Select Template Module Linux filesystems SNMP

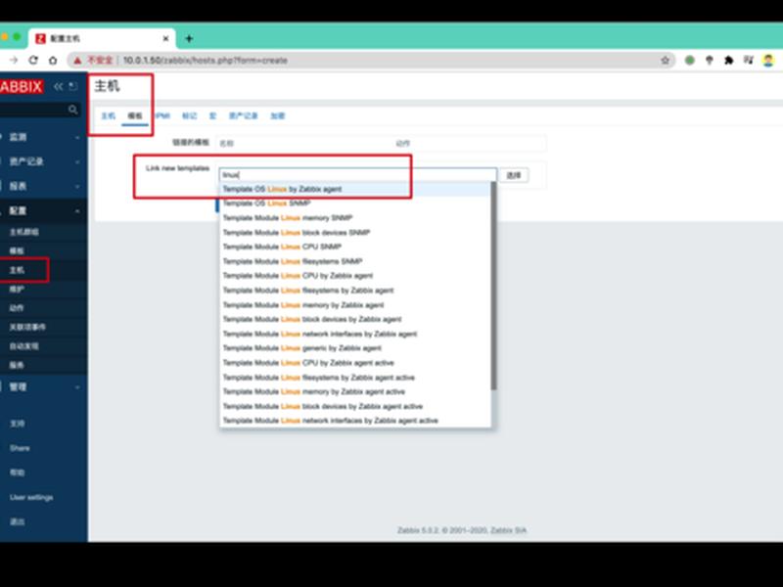click(354, 261)
